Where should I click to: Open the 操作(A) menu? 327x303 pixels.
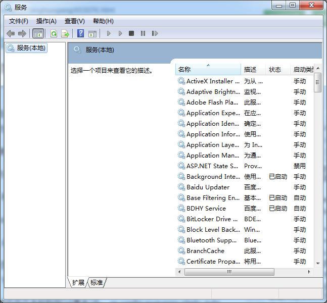(x=46, y=21)
